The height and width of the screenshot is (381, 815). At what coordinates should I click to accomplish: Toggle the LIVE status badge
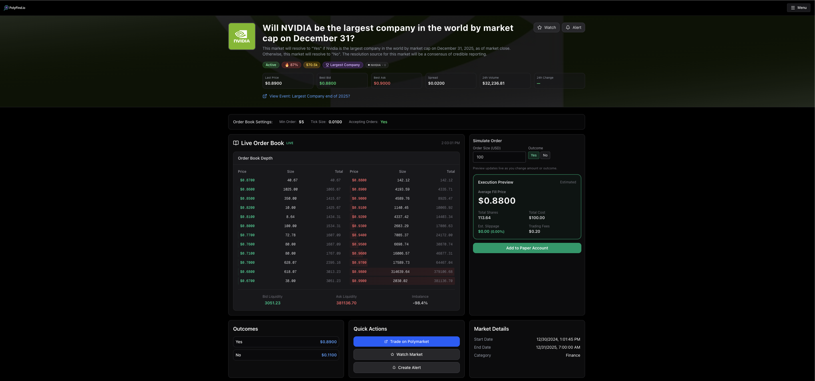289,143
